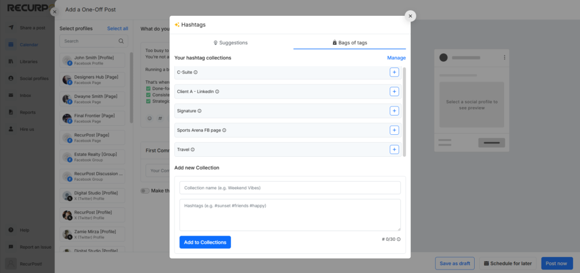This screenshot has height=273, width=580.
Task: Focus the profiles Search field
Action: pos(94,41)
